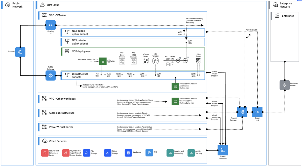Click the vSAN icon
Image resolution: width=302 pixels, height=167 pixels.
(x=109, y=61)
